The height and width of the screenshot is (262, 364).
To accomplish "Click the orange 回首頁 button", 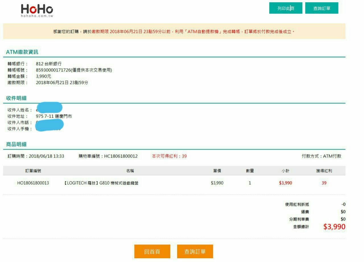I will click(x=152, y=251).
